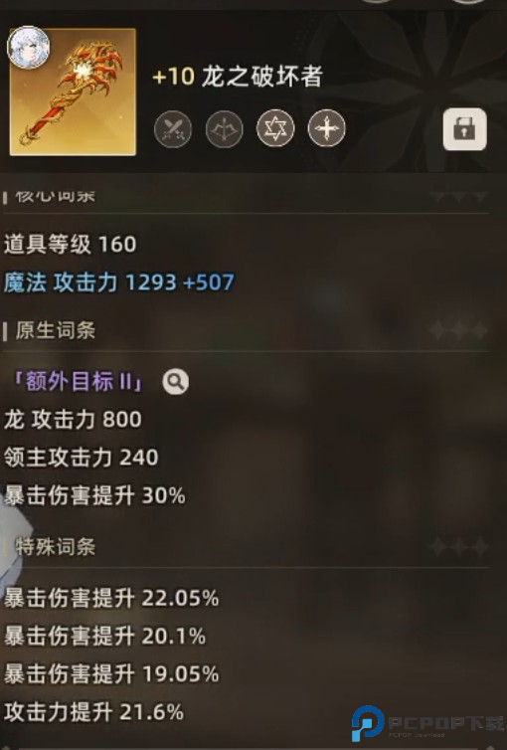The width and height of the screenshot is (507, 750).
Task: Select the 特殊词条 section header
Action: tap(55, 547)
